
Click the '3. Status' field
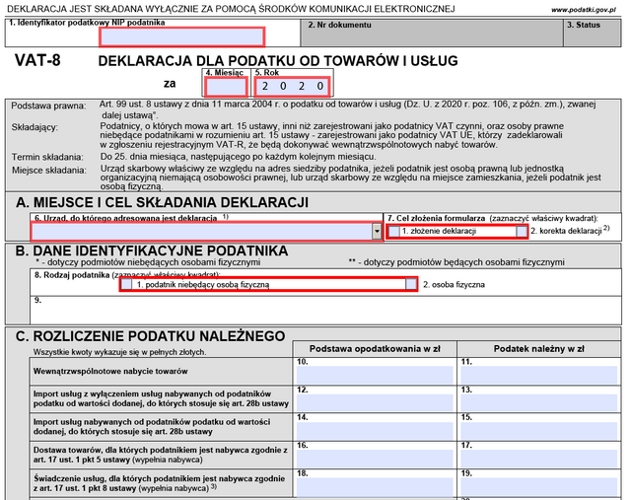593,33
